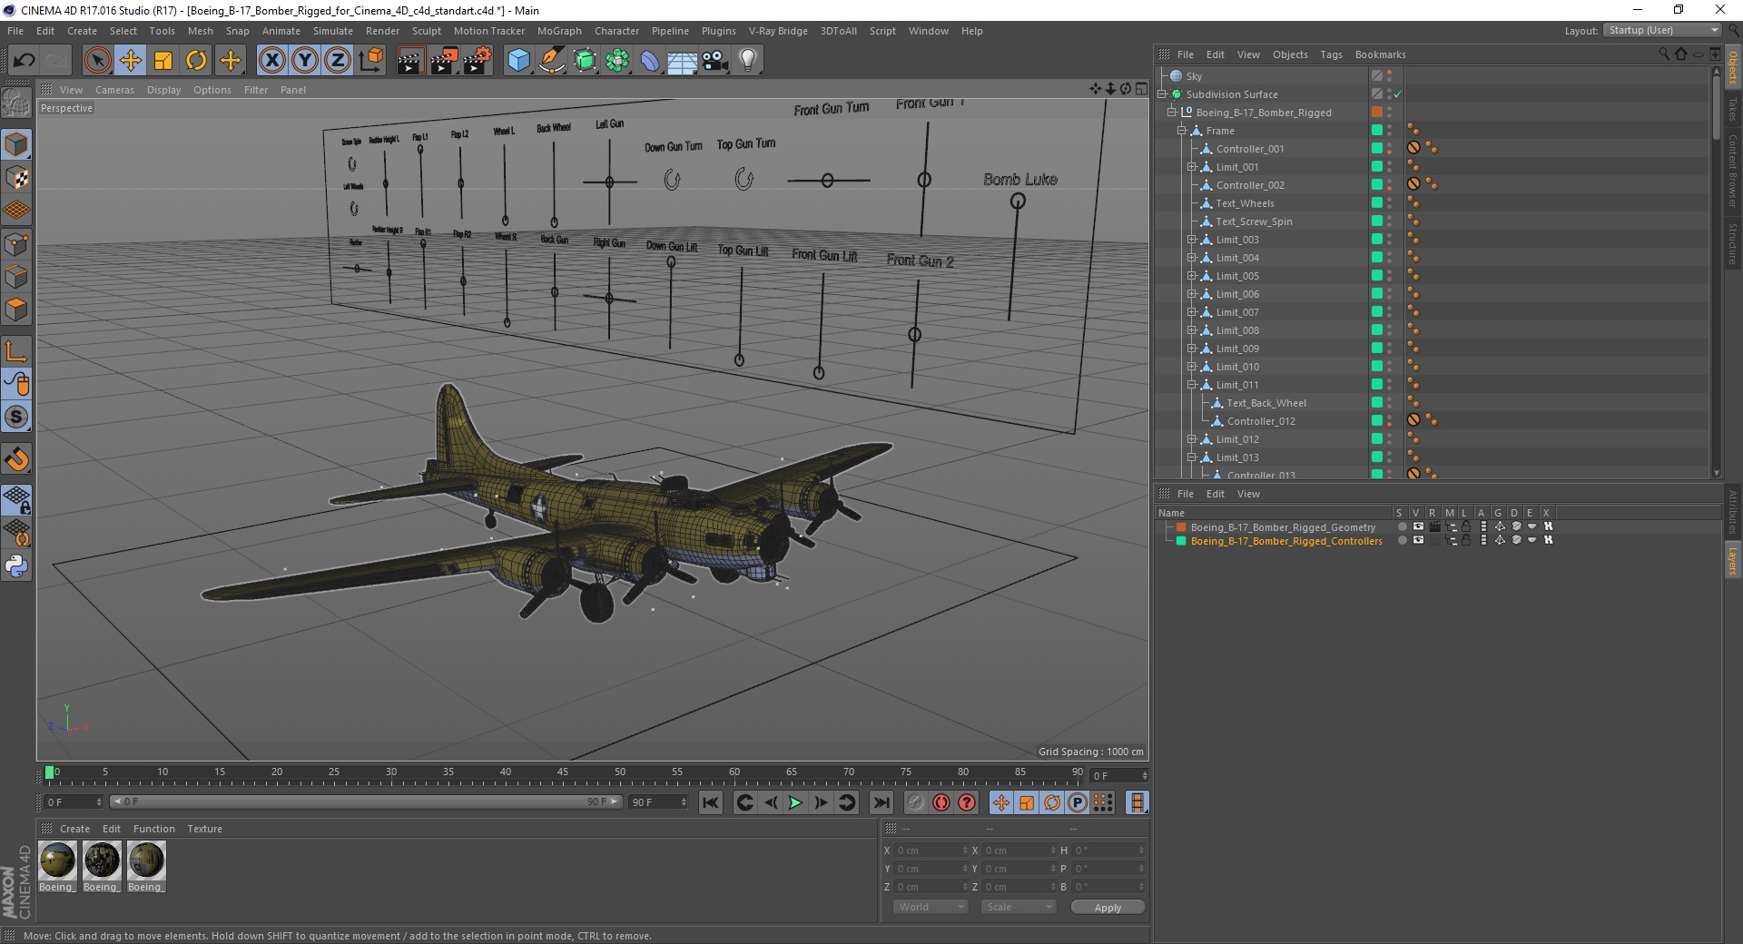The width and height of the screenshot is (1743, 944).
Task: Click the first Boeing material thumbnail
Action: pos(57,860)
